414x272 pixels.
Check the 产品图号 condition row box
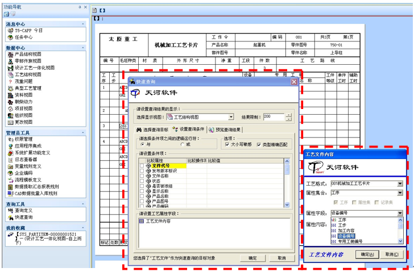[x=142, y=202]
